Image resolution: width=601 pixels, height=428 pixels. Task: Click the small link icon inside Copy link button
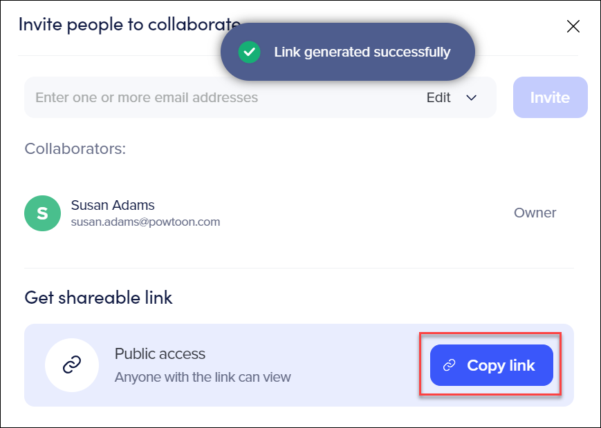click(449, 365)
